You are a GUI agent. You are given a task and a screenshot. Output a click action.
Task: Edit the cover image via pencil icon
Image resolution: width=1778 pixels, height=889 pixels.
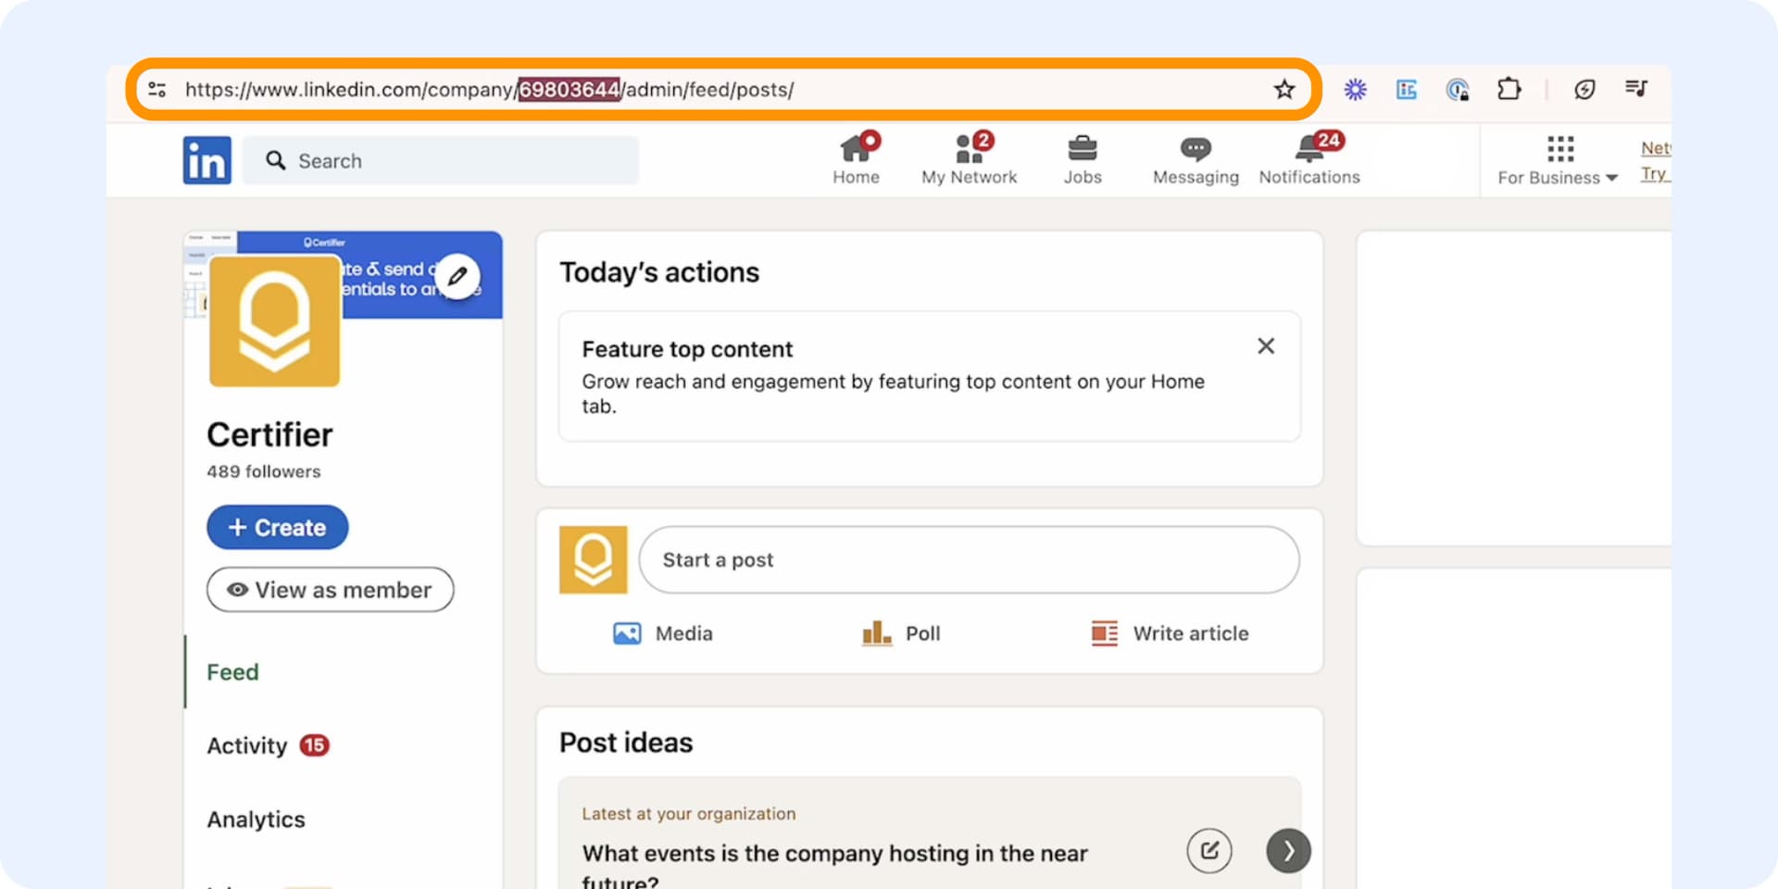(x=457, y=275)
